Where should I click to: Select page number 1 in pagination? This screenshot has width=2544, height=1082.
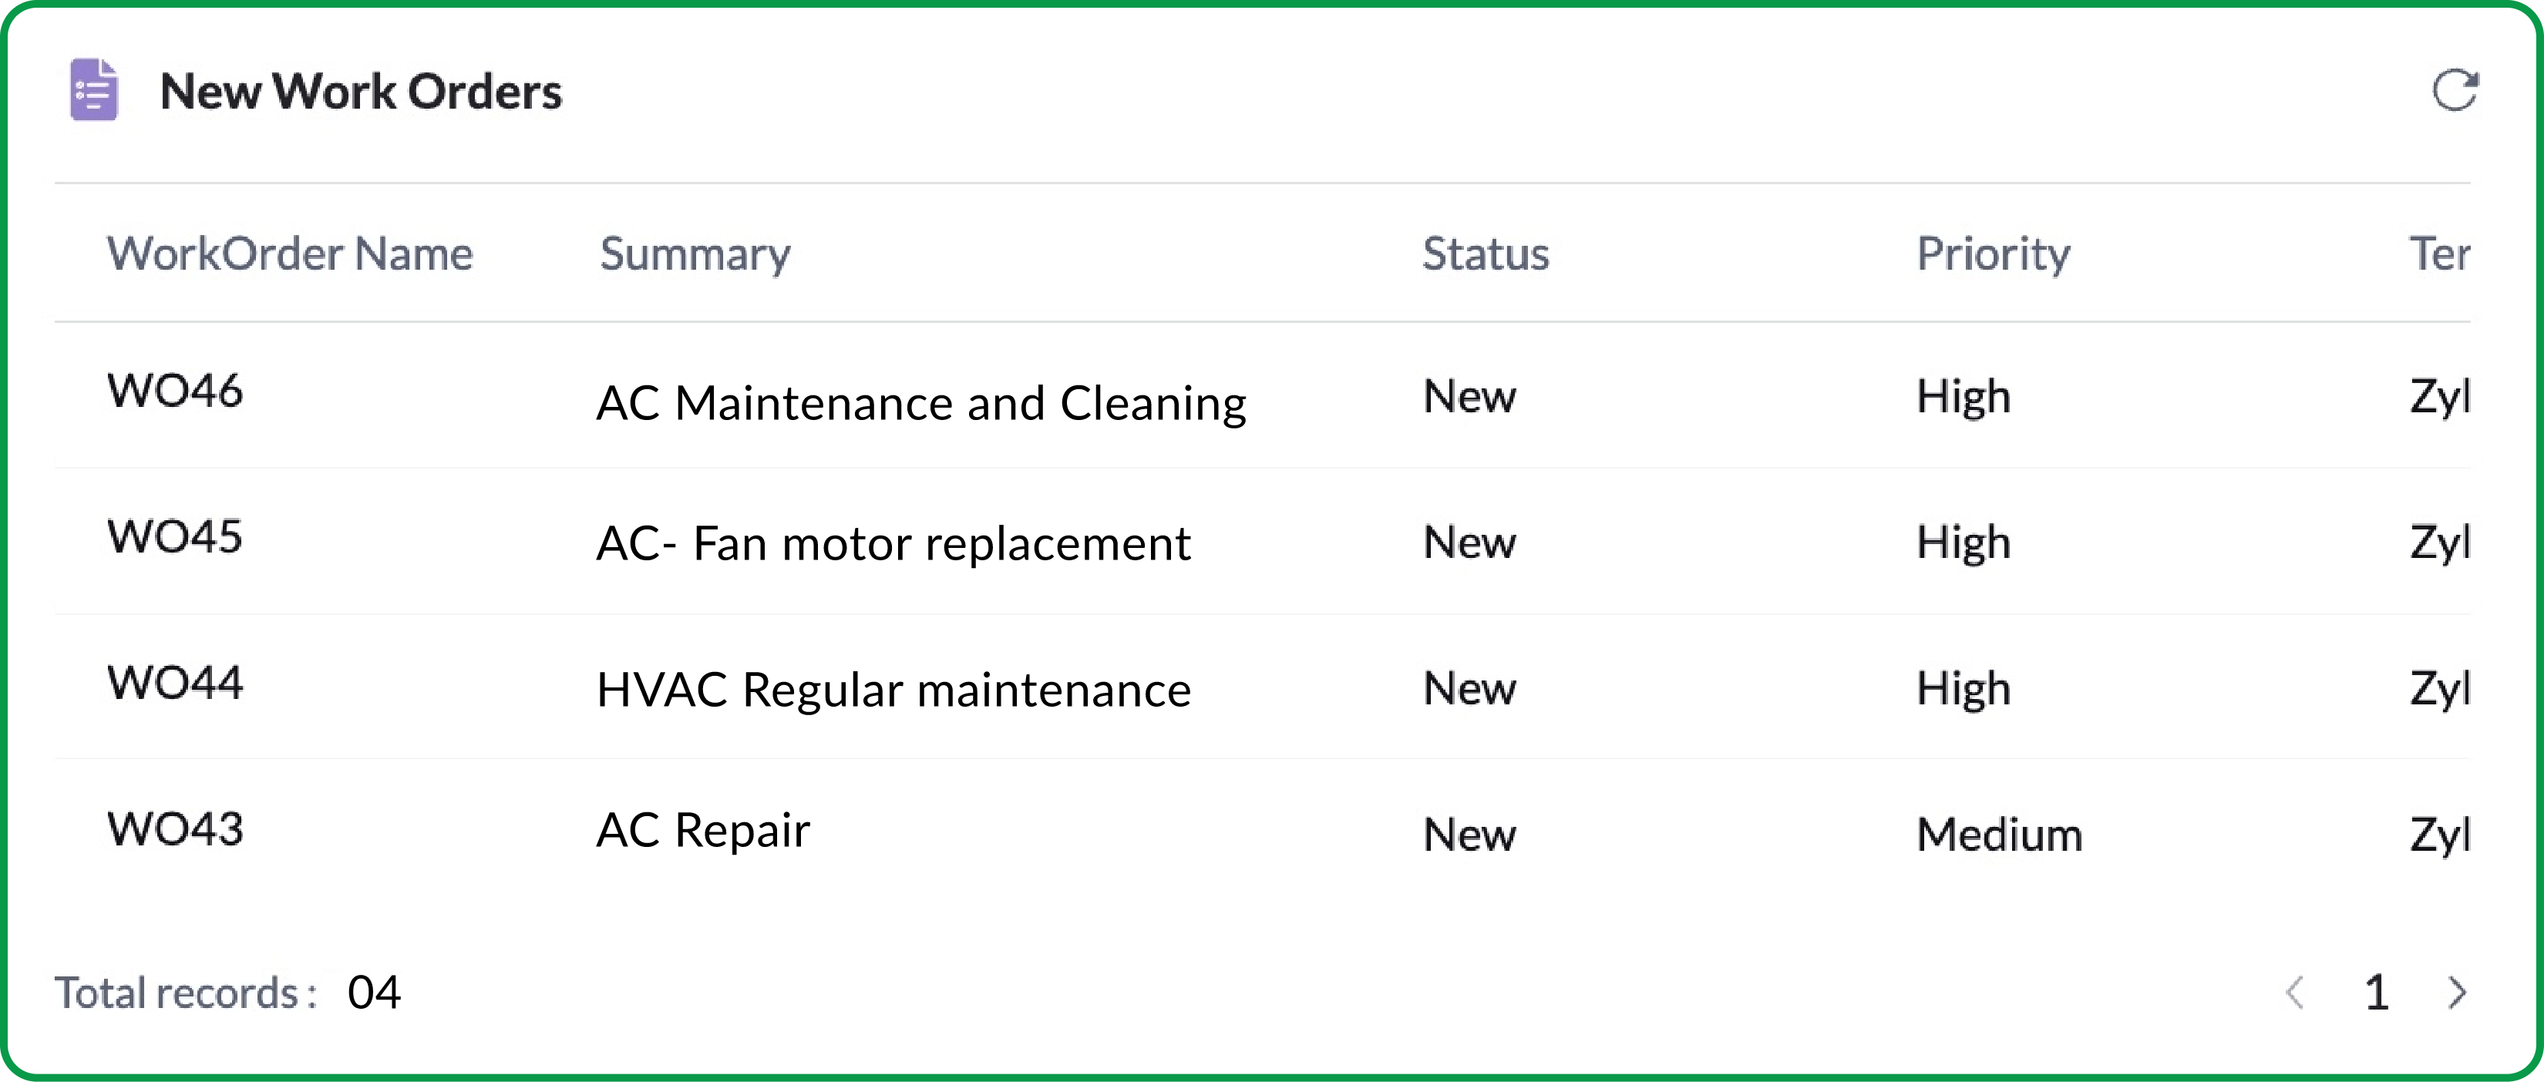click(x=2377, y=992)
